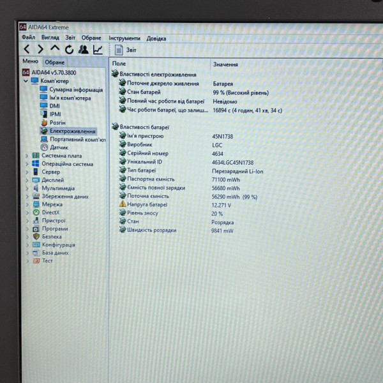Select the Електроживлення tree item
383x383 pixels.
pyautogui.click(x=68, y=131)
